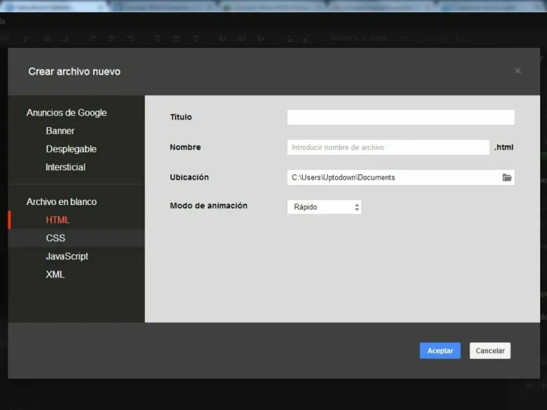This screenshot has height=410, width=547.
Task: Click the Nombre label
Action: click(185, 147)
